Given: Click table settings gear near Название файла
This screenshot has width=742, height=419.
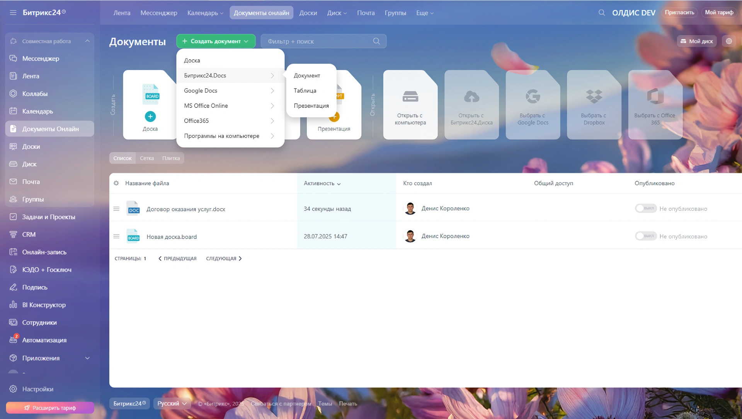Looking at the screenshot, I should (x=116, y=183).
